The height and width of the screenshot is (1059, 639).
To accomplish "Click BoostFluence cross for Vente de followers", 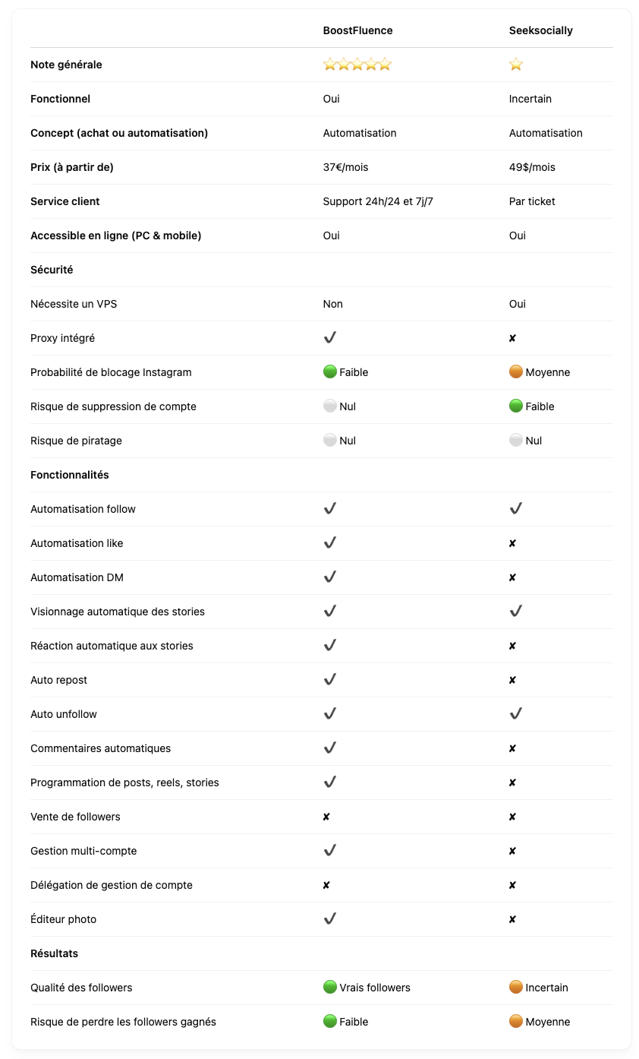I will pos(326,817).
